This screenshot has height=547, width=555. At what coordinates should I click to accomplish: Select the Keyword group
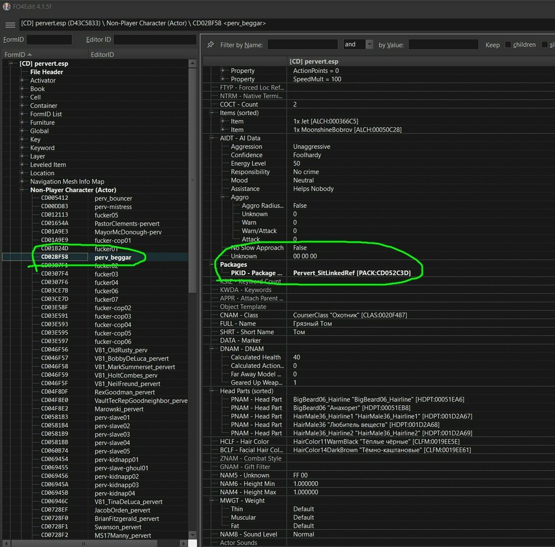pyautogui.click(x=42, y=148)
